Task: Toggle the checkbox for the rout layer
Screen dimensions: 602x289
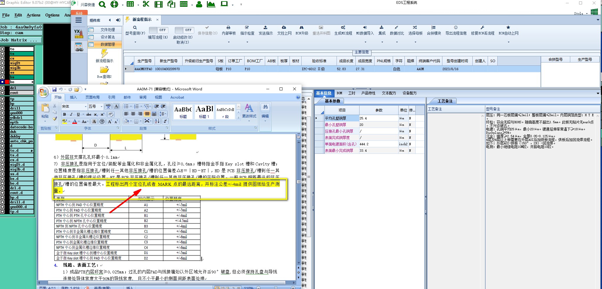Action: 2,93
